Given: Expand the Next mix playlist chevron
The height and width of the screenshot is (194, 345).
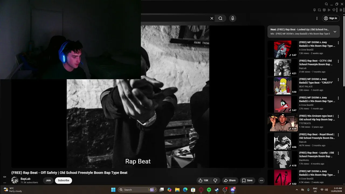Looking at the screenshot, I should point(335,32).
